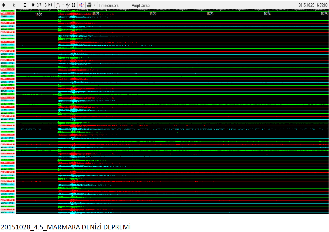The width and height of the screenshot is (329, 232).
Task: Select the red peak-picking cursor tool
Action: pos(58,5)
